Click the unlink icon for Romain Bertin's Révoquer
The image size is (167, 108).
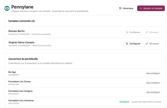pyautogui.click(x=147, y=32)
